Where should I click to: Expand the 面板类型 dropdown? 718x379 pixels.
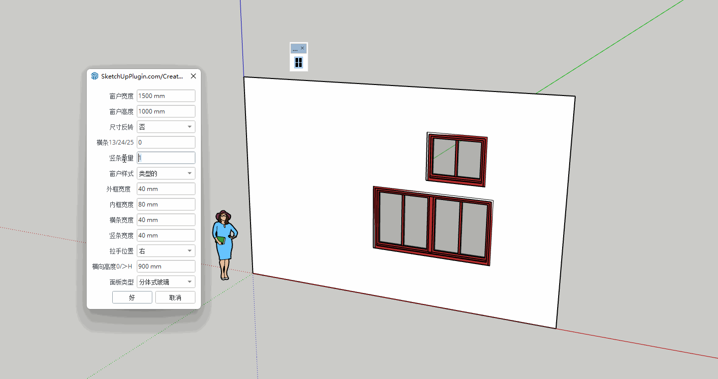tap(166, 282)
